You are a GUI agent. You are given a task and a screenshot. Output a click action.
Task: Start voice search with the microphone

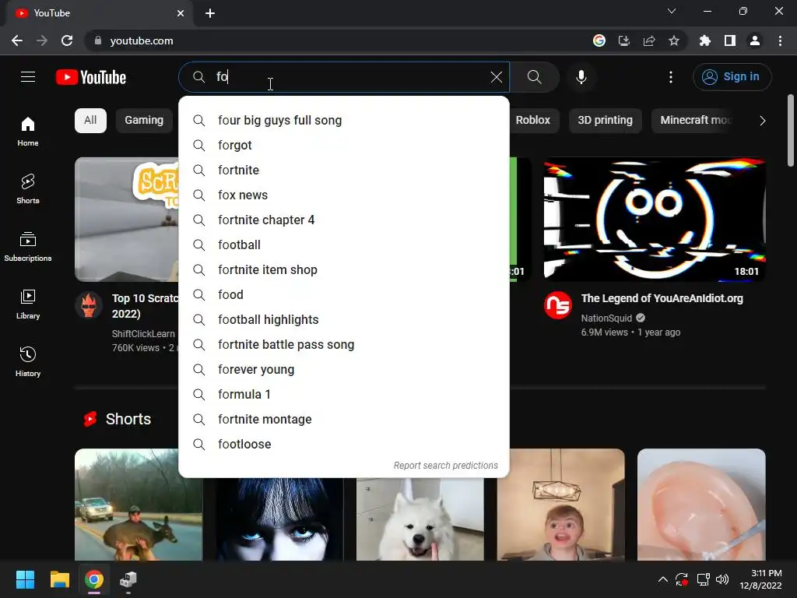[x=581, y=77]
